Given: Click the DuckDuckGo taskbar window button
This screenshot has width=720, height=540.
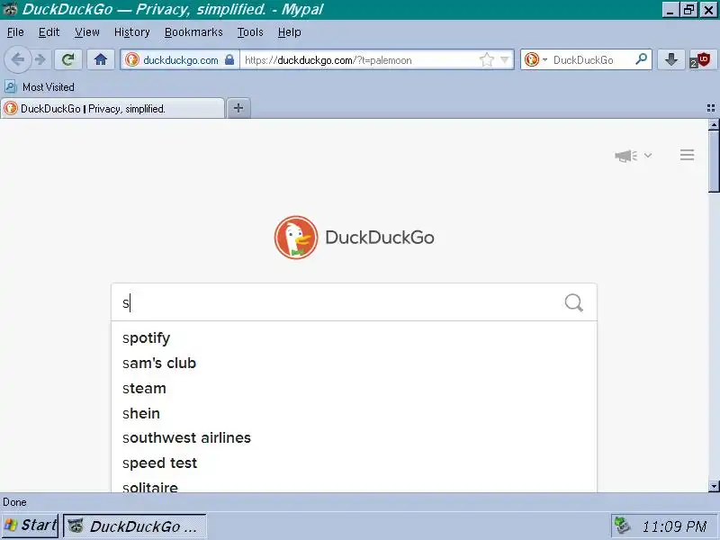Looking at the screenshot, I should click(x=134, y=526).
